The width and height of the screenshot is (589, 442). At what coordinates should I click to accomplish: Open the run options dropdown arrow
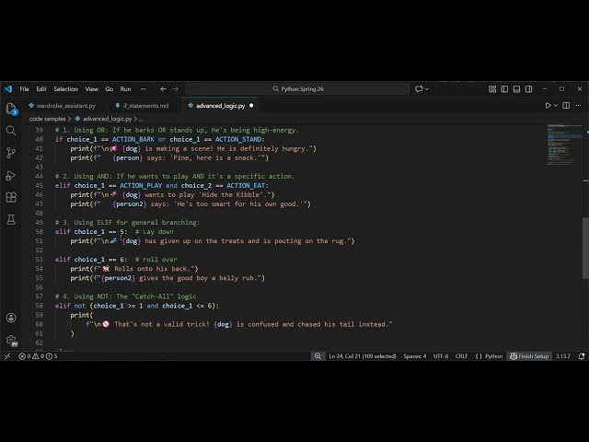(556, 106)
